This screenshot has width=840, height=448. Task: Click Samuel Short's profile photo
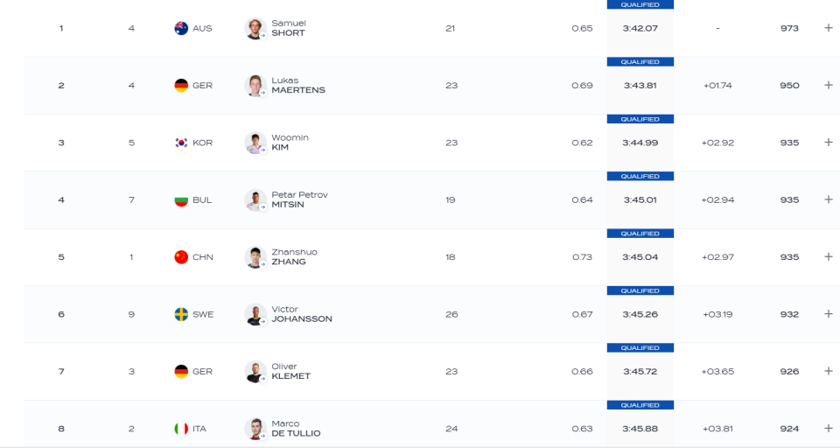255,28
